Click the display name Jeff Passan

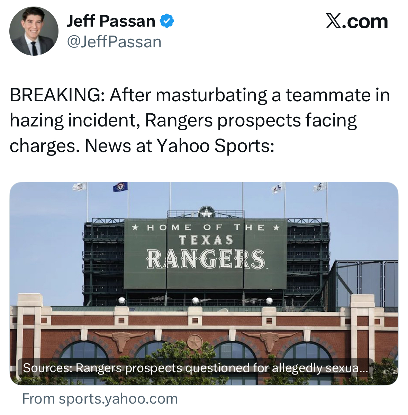coord(111,21)
